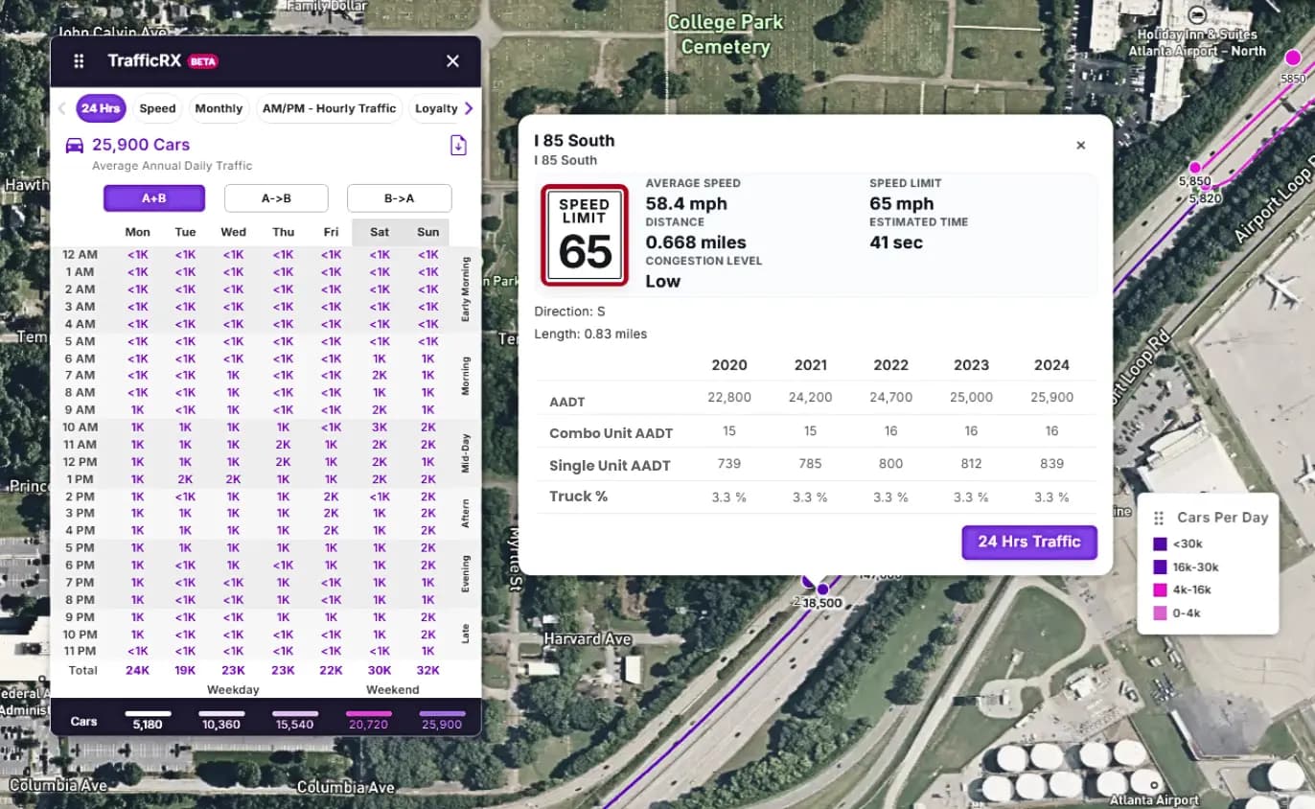The height and width of the screenshot is (809, 1315).
Task: Click the 18,500 traffic marker on map
Action: click(822, 589)
